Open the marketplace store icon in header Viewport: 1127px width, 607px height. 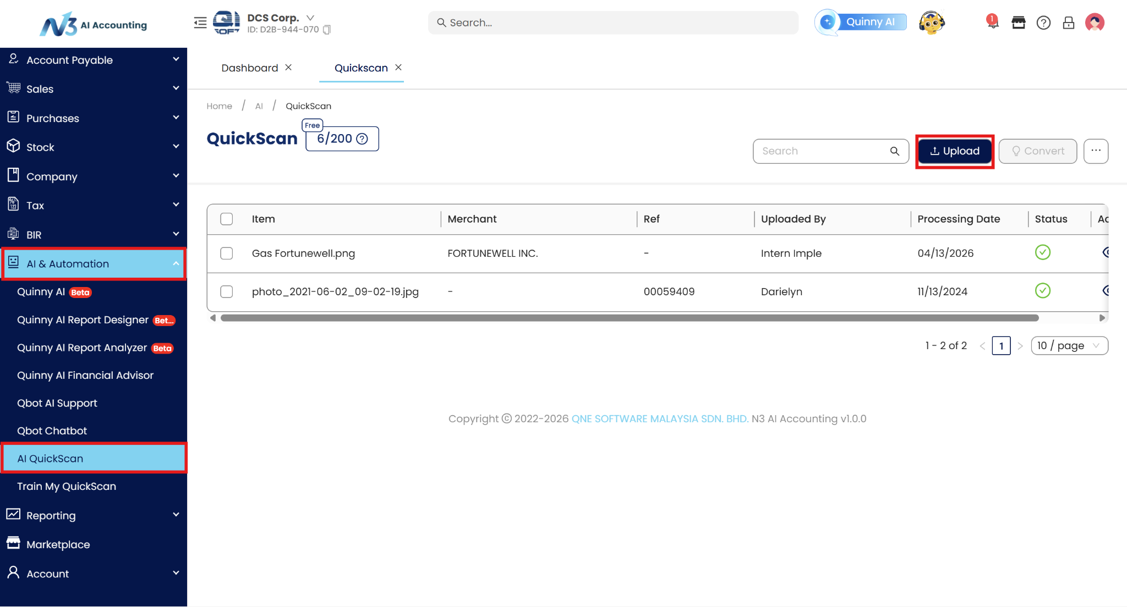tap(1019, 23)
